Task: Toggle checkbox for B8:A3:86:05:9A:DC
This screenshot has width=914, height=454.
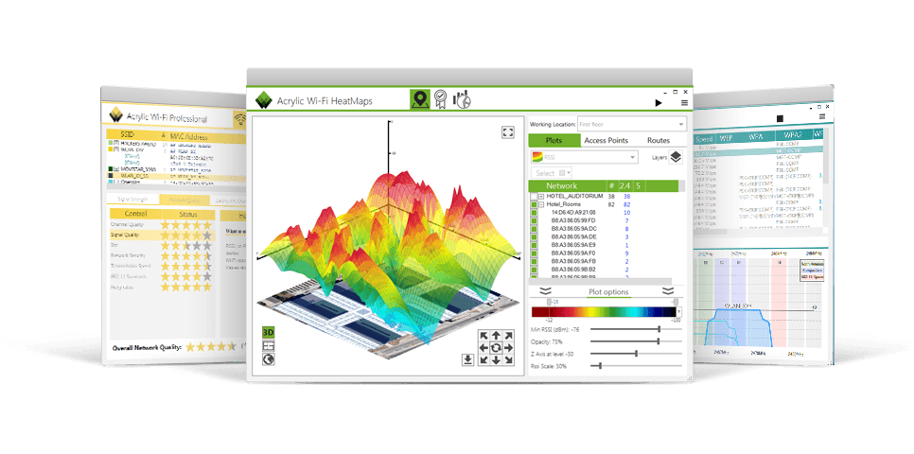Action: tap(534, 230)
